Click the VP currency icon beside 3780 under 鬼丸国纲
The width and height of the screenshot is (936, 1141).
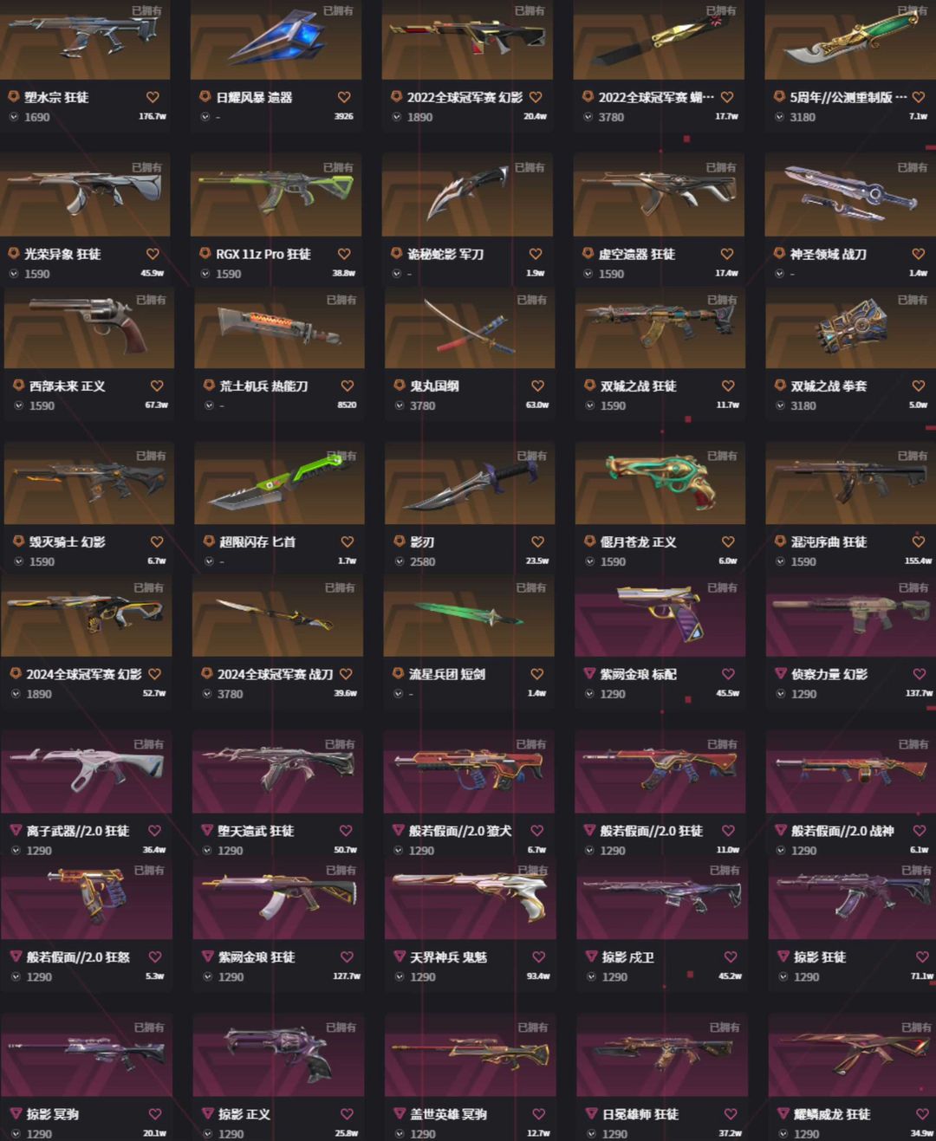[x=400, y=405]
